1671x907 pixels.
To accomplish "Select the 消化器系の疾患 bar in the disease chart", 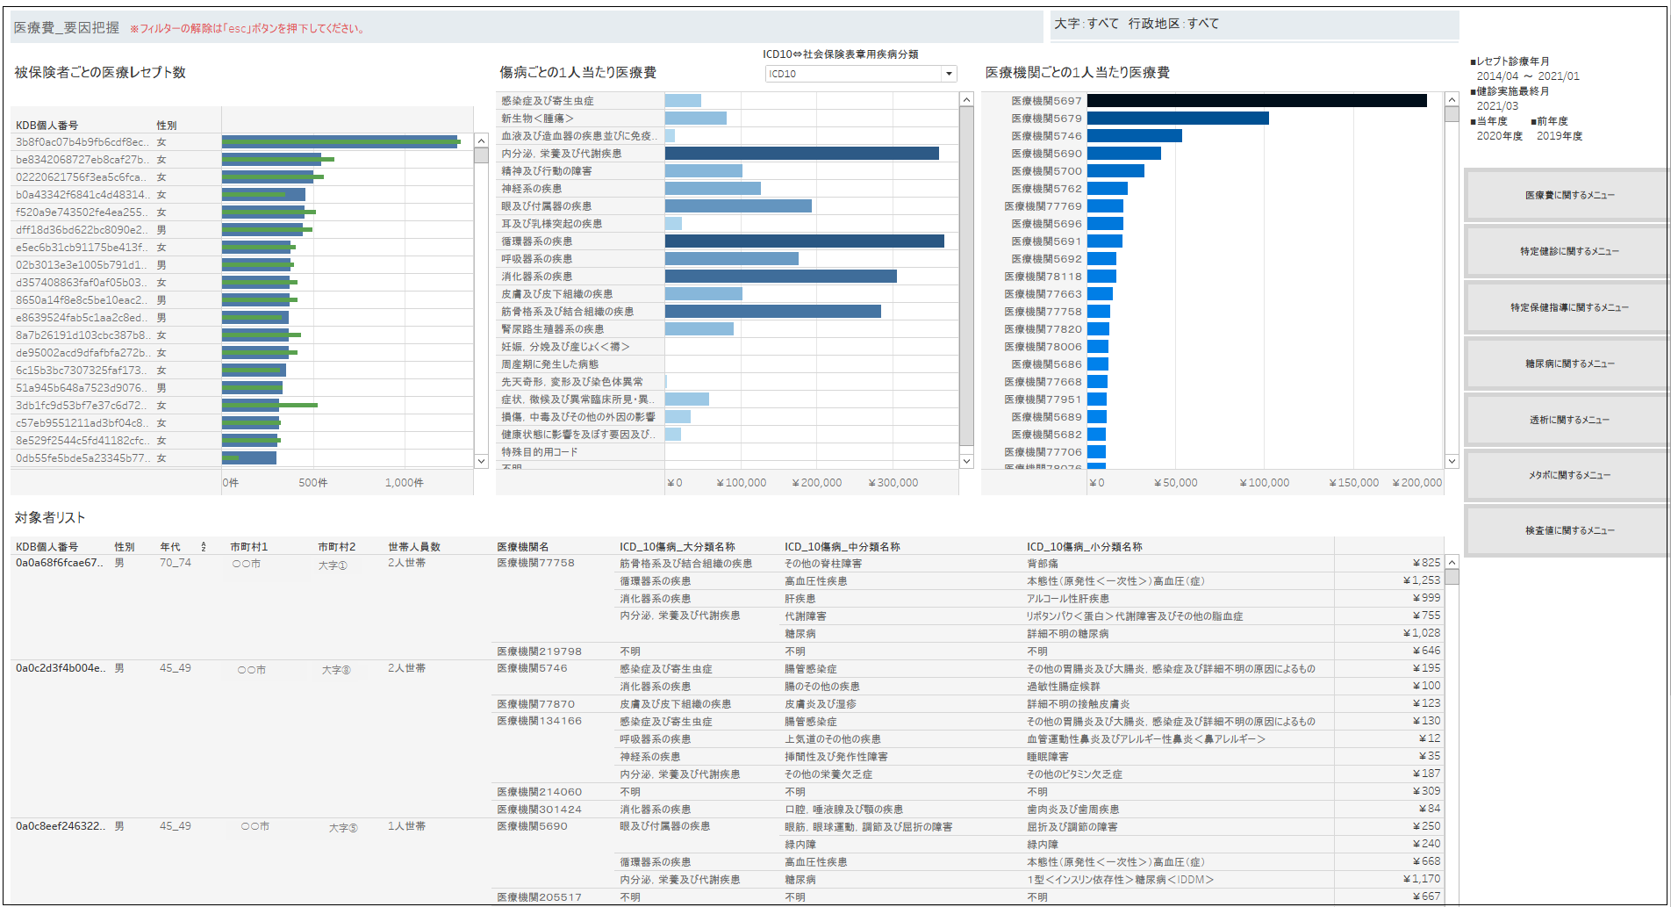I will click(781, 277).
